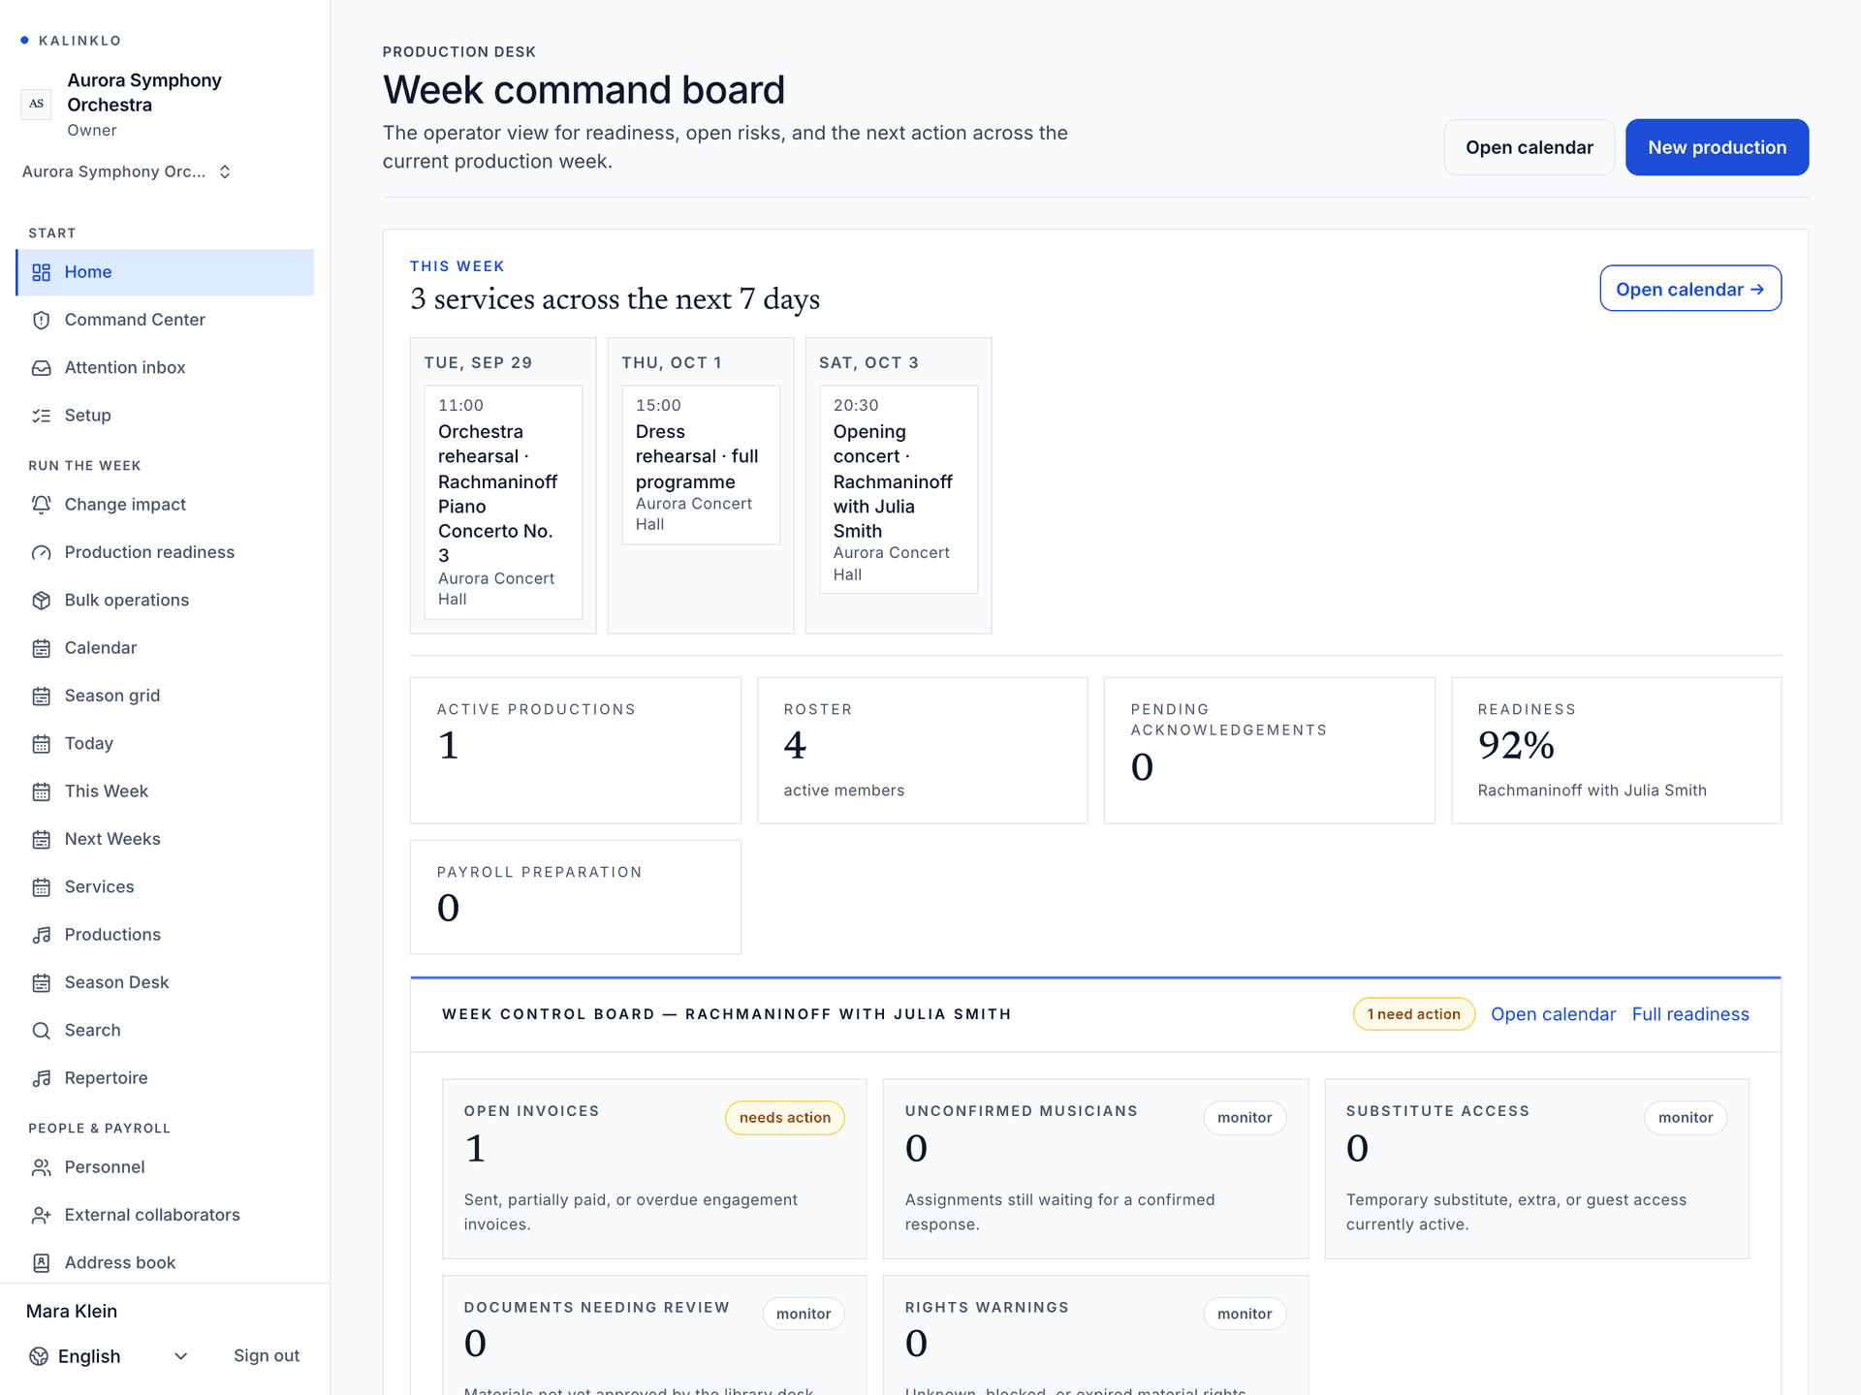This screenshot has height=1395, width=1861.
Task: Open This Week in the sidebar
Action: click(x=165, y=791)
